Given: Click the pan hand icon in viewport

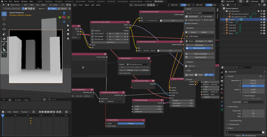Looking at the screenshot, I should coord(68,30).
